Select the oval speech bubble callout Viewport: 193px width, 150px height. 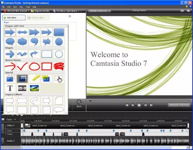pyautogui.click(x=10, y=42)
